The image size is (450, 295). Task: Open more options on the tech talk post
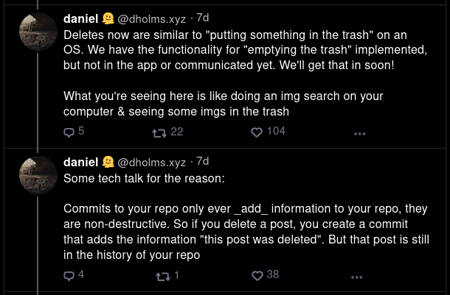[357, 277]
